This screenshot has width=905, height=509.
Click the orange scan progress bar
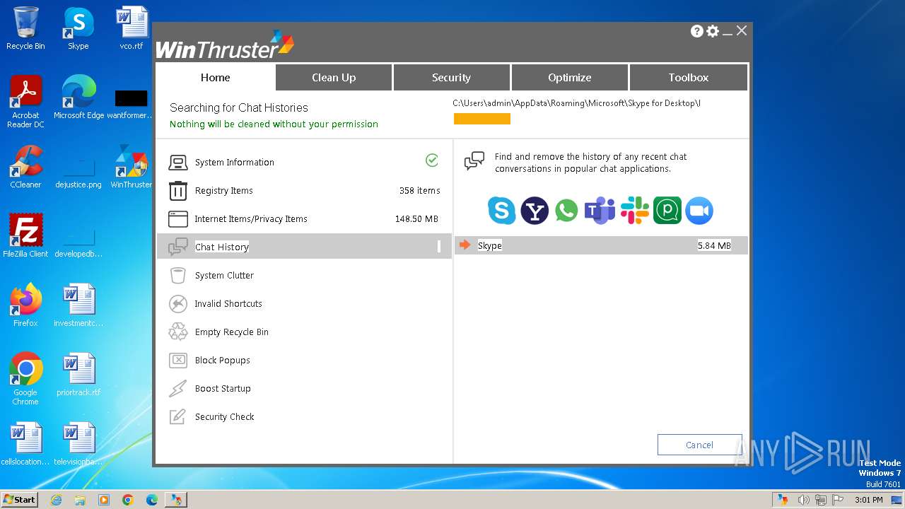(482, 119)
